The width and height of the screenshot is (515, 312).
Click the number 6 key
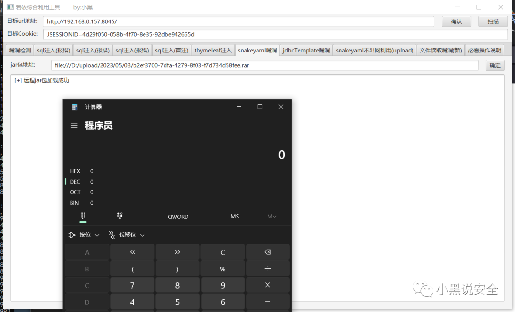tap(223, 302)
